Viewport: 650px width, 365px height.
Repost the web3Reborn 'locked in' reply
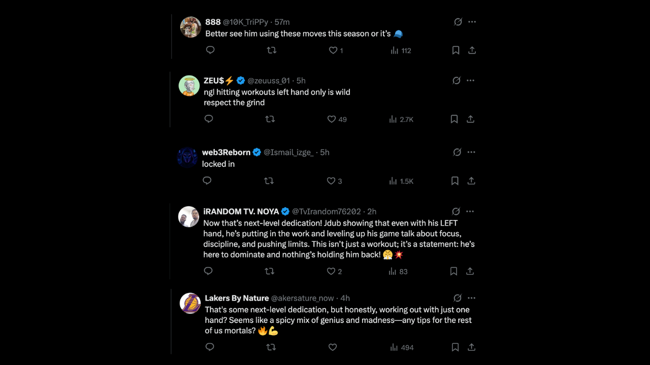click(269, 181)
